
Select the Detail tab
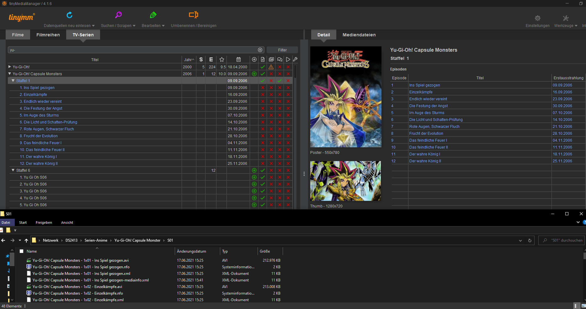(323, 35)
